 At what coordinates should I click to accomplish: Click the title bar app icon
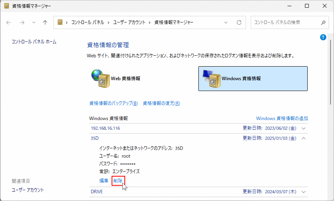[x=7, y=6]
